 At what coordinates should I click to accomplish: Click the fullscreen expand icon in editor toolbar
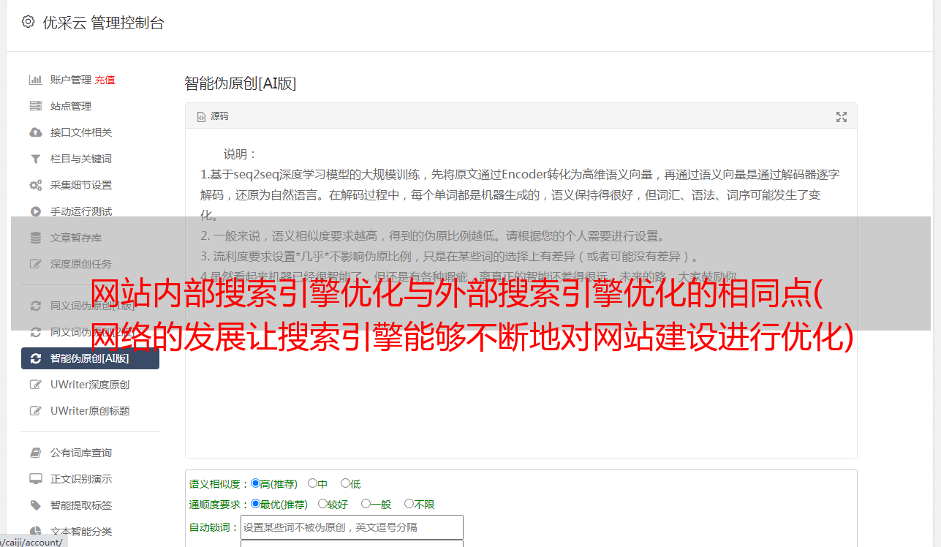point(842,117)
